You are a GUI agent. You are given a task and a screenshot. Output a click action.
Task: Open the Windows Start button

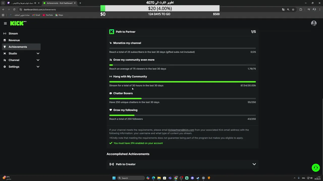click(x=114, y=178)
